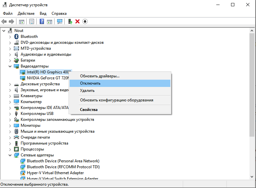The image size is (256, 188).
Task: Click the DVD drives category icon
Action: coord(16,42)
